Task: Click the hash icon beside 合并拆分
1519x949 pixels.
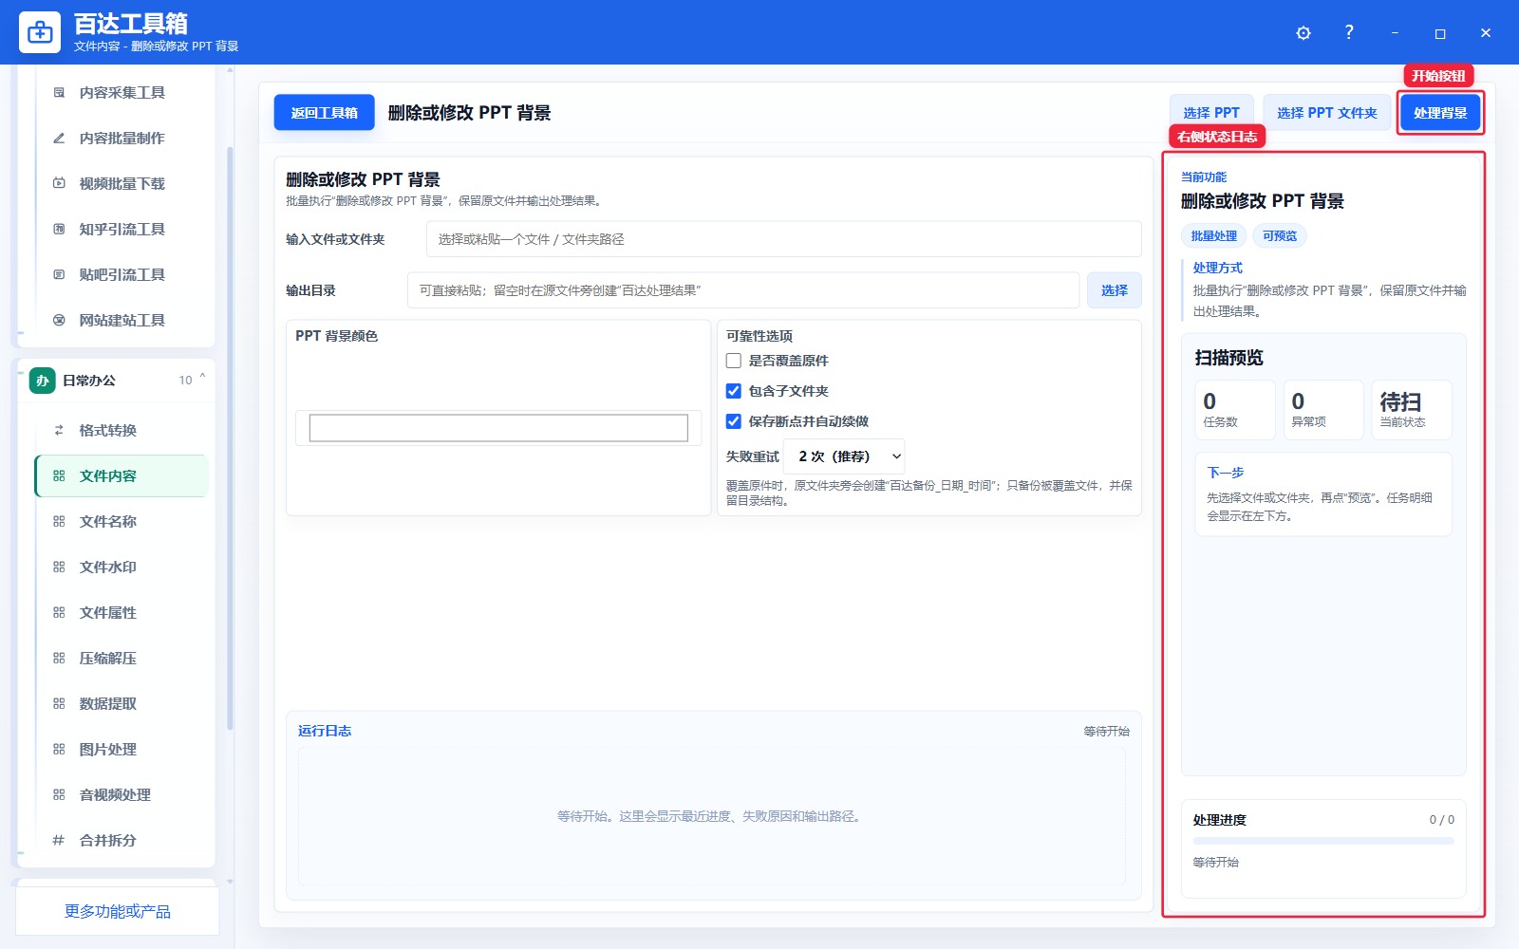Action: 59,841
